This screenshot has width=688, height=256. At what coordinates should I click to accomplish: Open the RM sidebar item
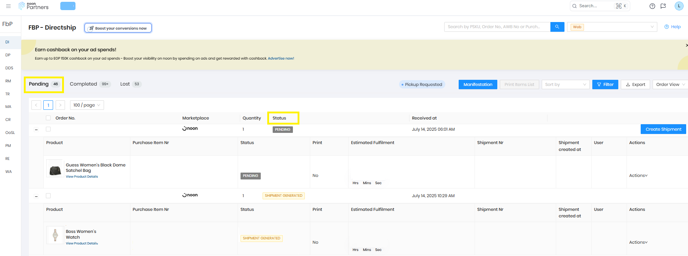pyautogui.click(x=8, y=81)
